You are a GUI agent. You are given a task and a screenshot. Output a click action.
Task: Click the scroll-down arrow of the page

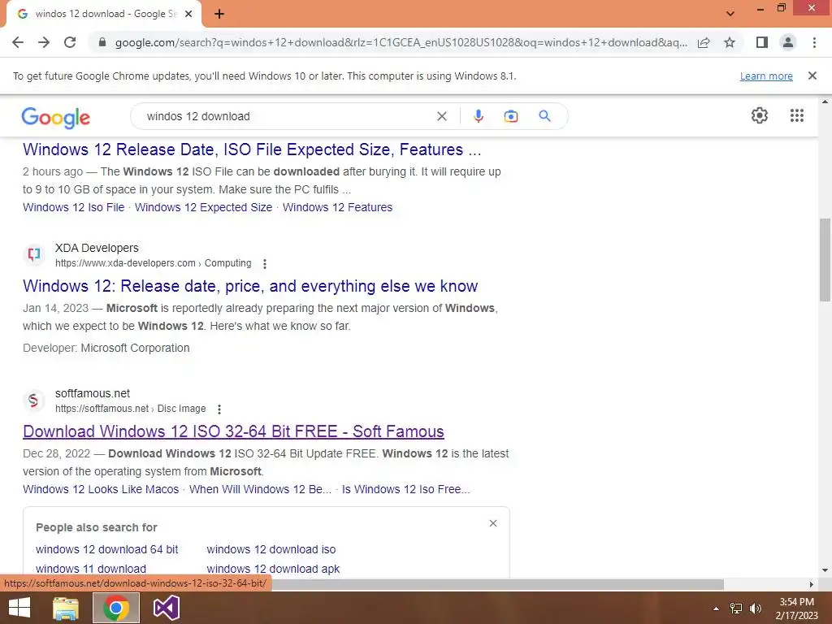825,570
